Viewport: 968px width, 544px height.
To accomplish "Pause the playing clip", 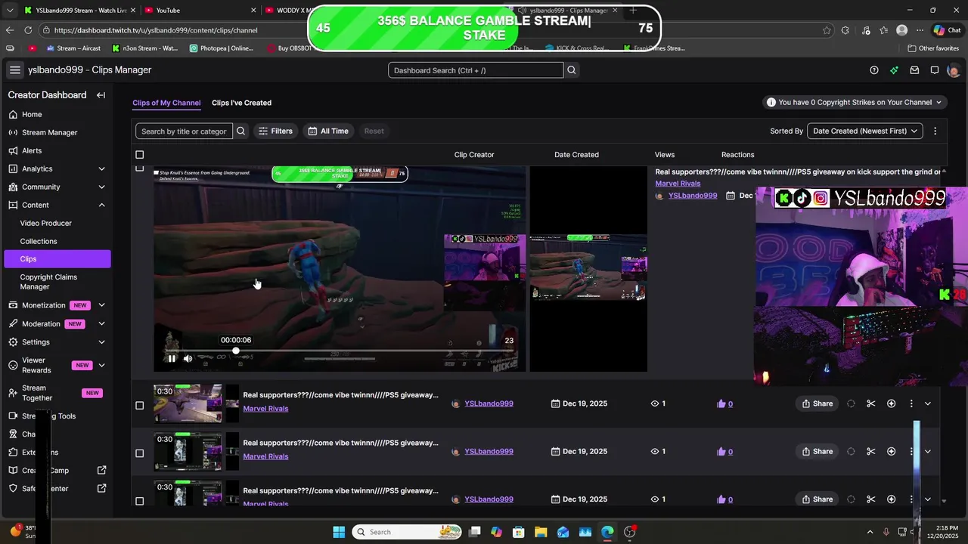I will point(172,359).
